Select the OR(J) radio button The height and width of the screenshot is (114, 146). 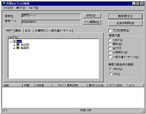coord(110,74)
